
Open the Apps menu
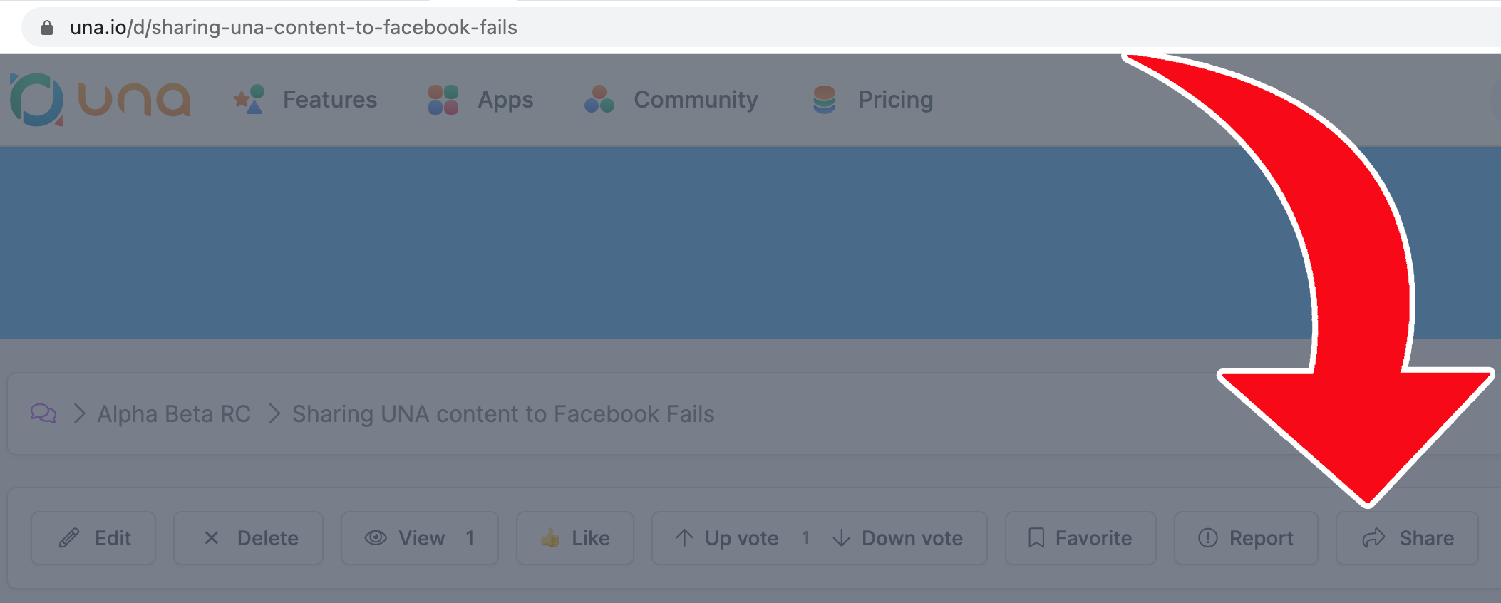click(x=505, y=100)
